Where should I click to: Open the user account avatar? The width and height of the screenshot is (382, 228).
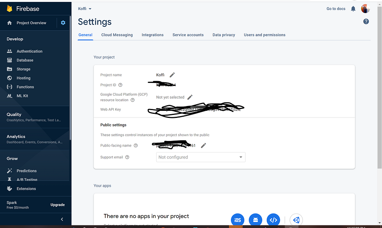(x=365, y=9)
